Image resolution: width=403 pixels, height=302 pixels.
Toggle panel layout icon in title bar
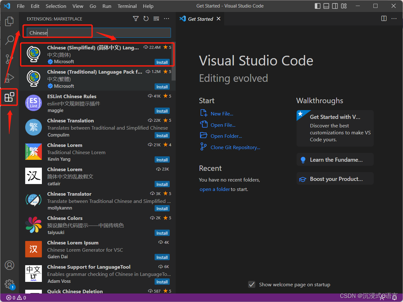click(x=326, y=6)
